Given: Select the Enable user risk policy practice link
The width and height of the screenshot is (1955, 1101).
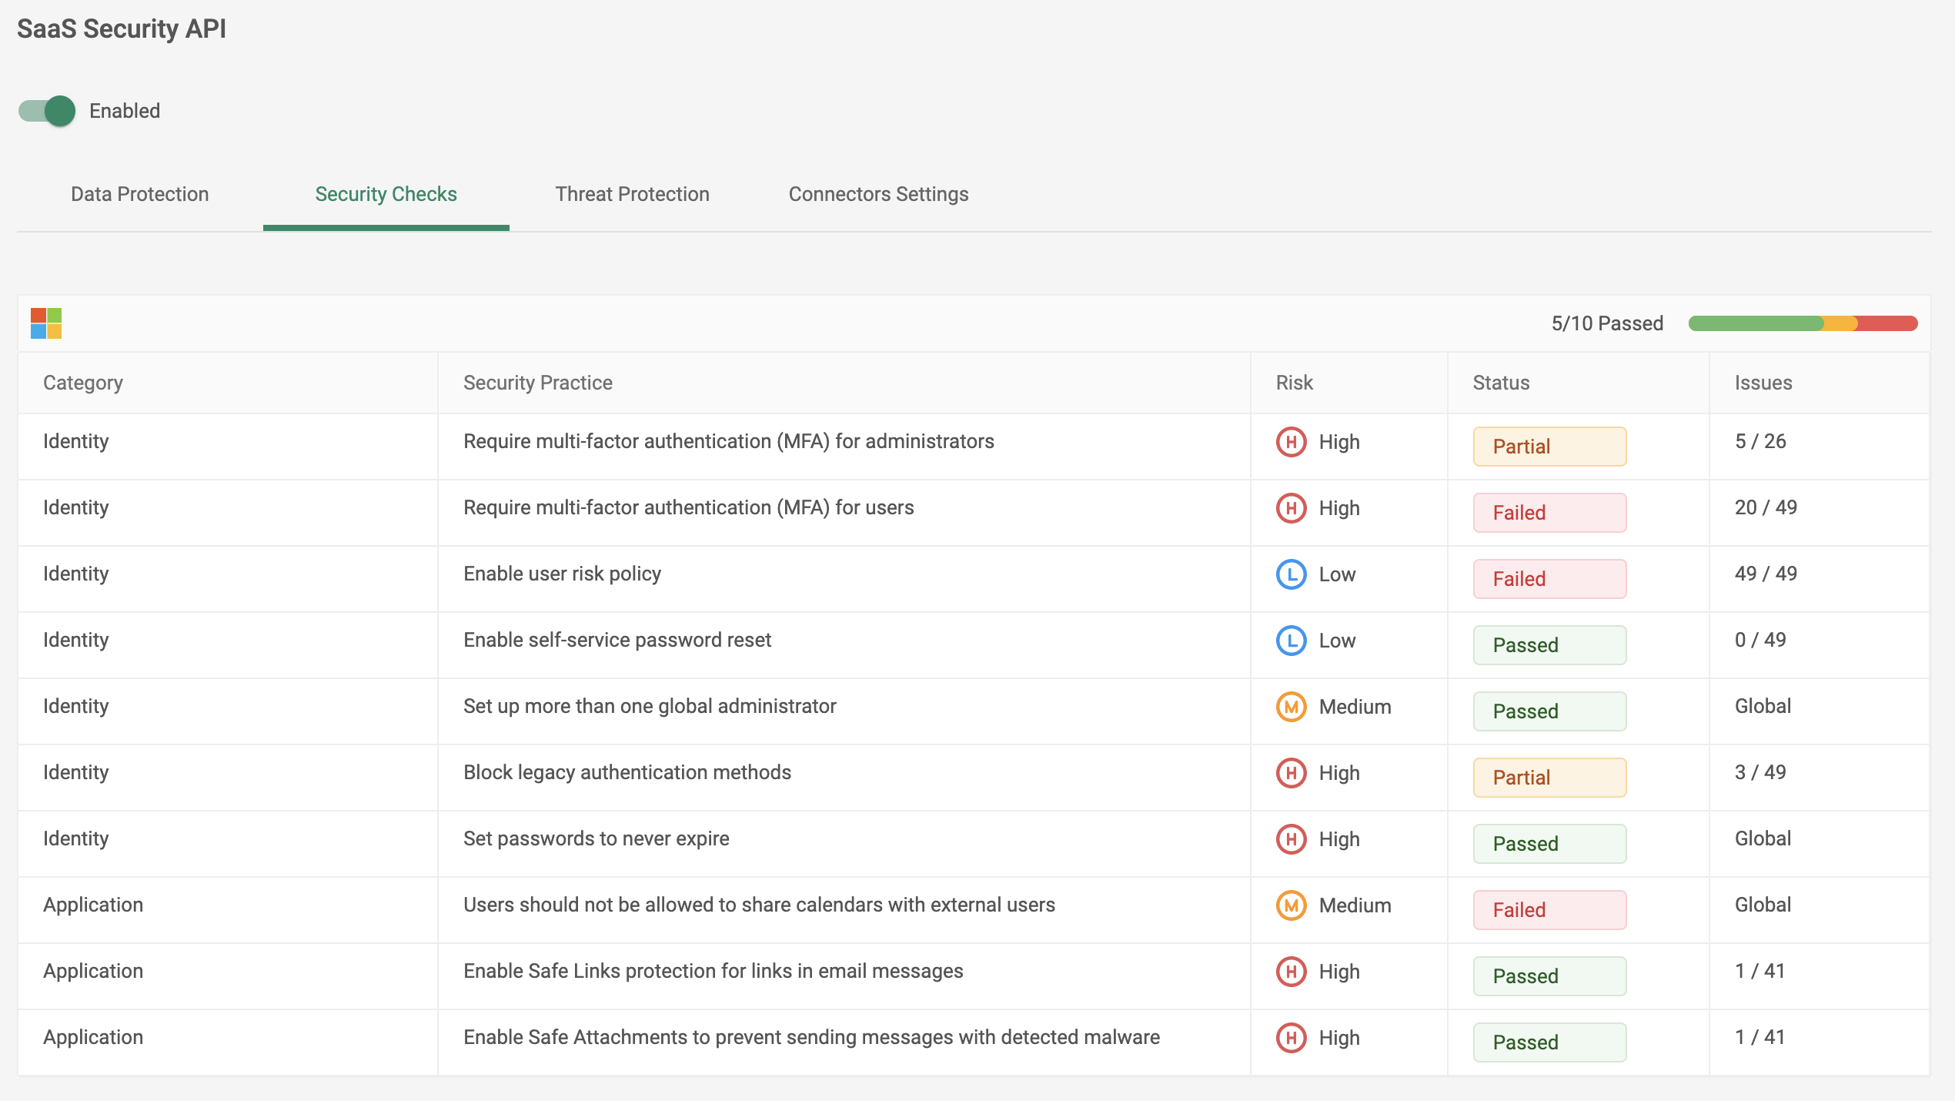Looking at the screenshot, I should [x=561, y=574].
